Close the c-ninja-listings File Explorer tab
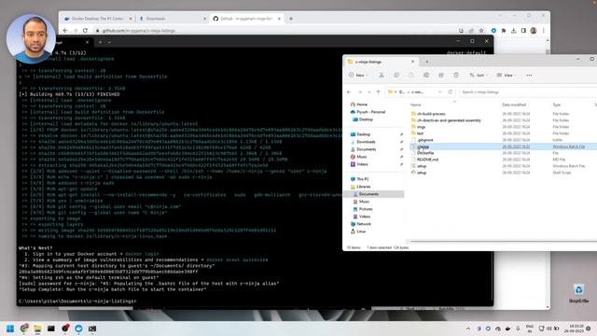 tap(412, 62)
